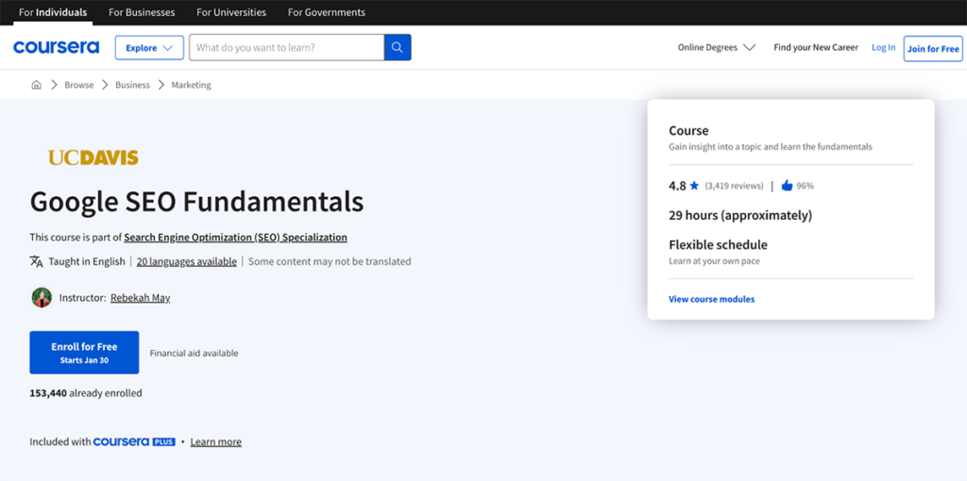This screenshot has height=481, width=967.
Task: Click the Learn more link
Action: point(216,441)
